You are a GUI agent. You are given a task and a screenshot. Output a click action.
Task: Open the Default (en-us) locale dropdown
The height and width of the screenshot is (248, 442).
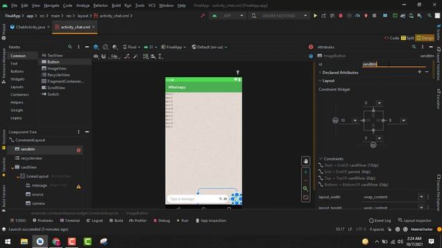(x=209, y=47)
